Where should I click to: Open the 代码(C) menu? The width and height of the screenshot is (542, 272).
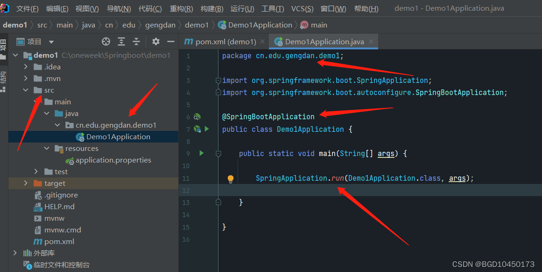pos(150,9)
